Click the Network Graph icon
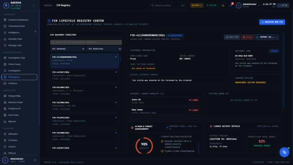 point(5,102)
